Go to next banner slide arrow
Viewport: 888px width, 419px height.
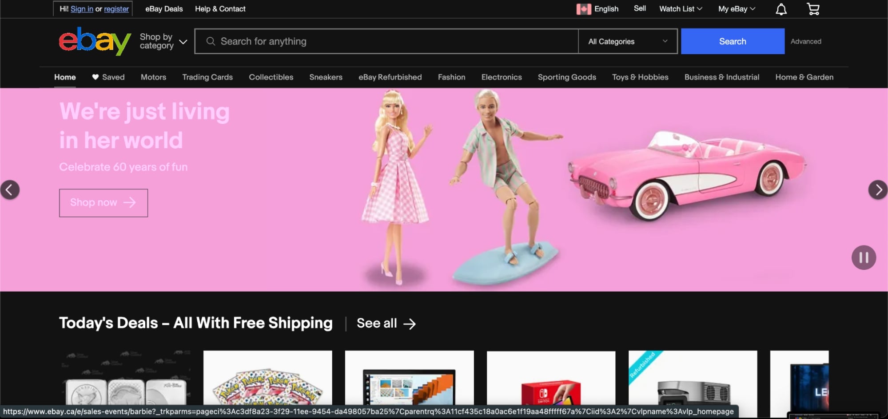(x=878, y=190)
